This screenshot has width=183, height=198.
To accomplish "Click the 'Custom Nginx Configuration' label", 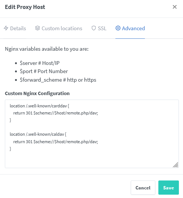I will [x=37, y=94].
